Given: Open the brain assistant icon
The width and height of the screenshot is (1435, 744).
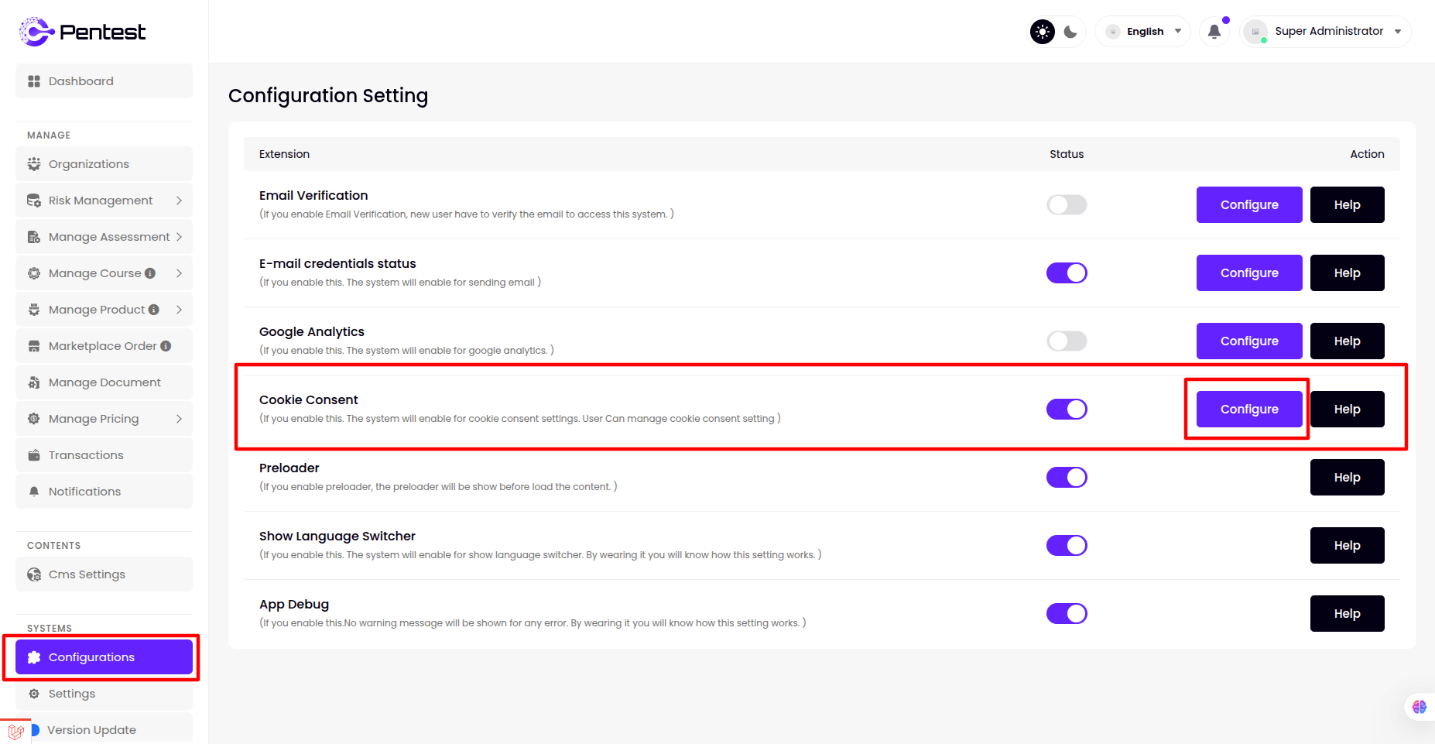Looking at the screenshot, I should [x=1419, y=706].
